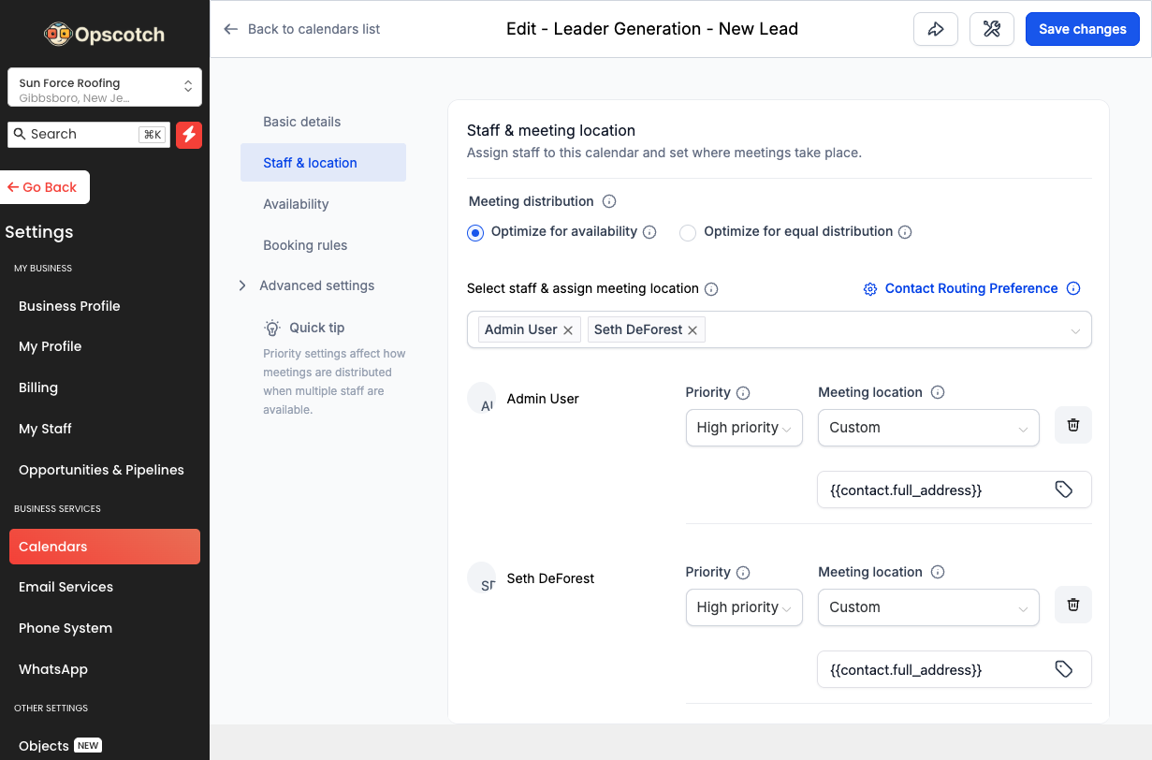Open the tools icon beside Save changes
Viewport: 1152px width, 760px height.
tap(992, 29)
